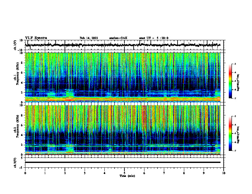Click the -5 tick label on the ch.3 axis

point(22,168)
